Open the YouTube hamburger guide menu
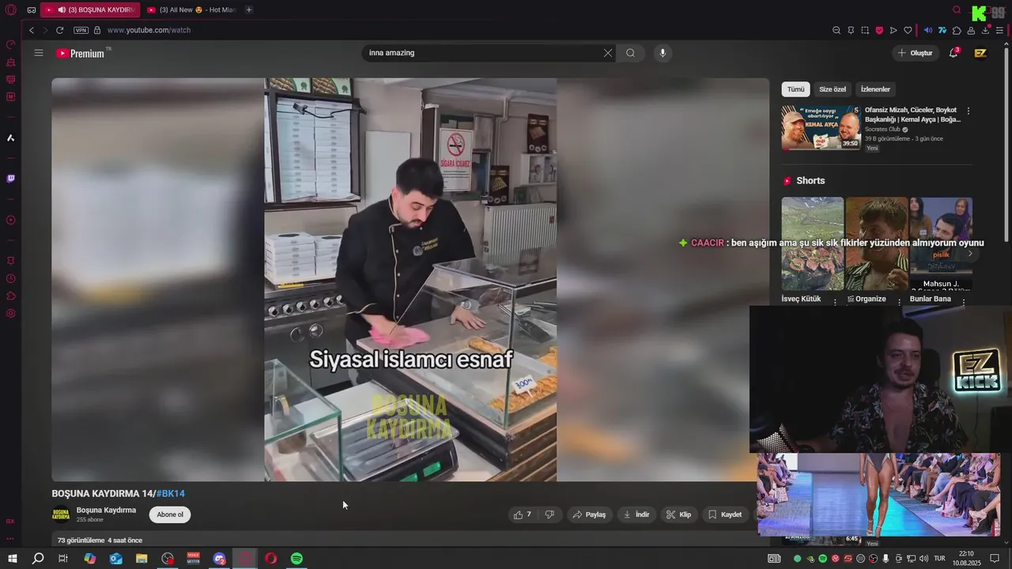The image size is (1012, 569). 39,53
